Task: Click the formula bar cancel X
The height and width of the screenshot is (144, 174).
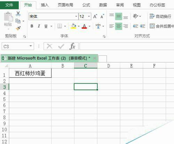Action: [x=49, y=46]
